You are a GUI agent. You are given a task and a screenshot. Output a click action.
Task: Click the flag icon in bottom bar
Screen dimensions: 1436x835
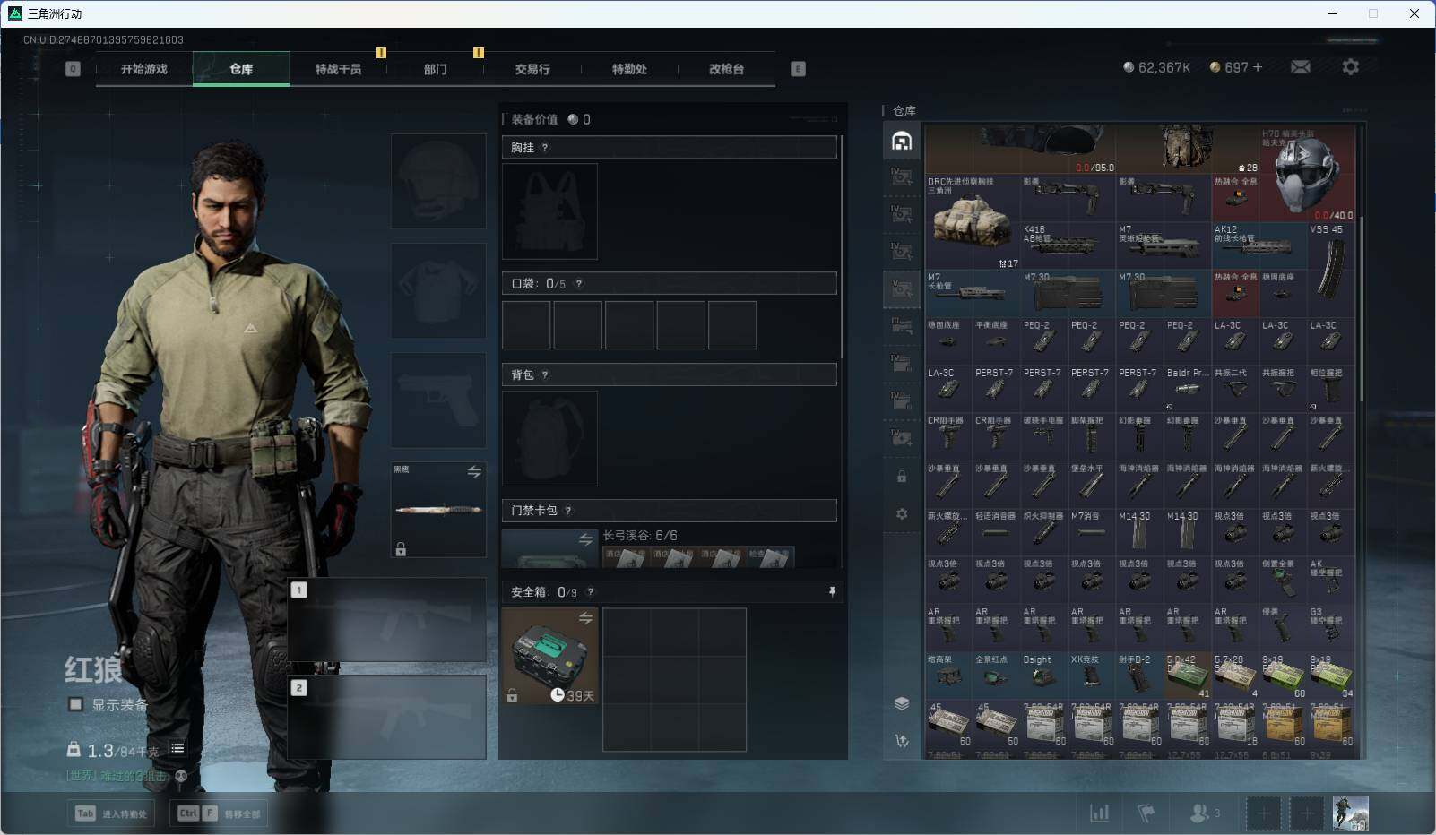(1146, 813)
